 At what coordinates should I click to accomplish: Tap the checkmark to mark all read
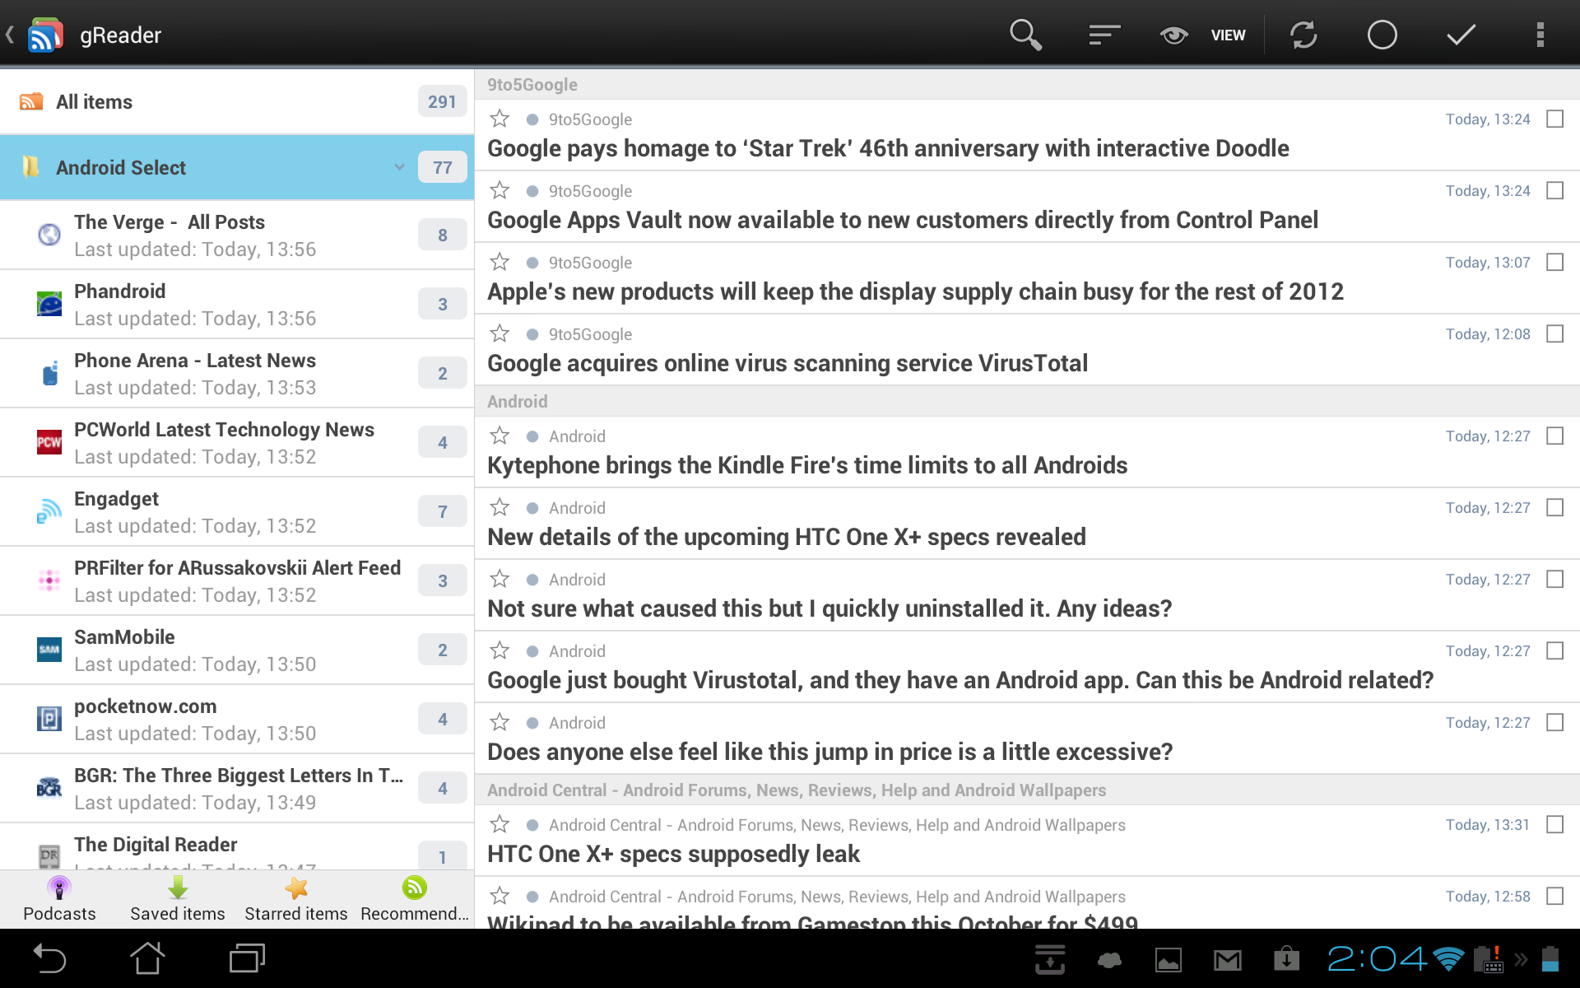pos(1461,35)
